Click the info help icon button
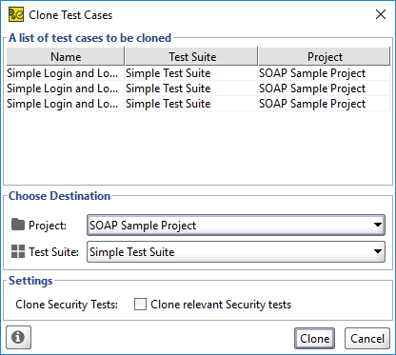The width and height of the screenshot is (396, 355). pyautogui.click(x=18, y=337)
